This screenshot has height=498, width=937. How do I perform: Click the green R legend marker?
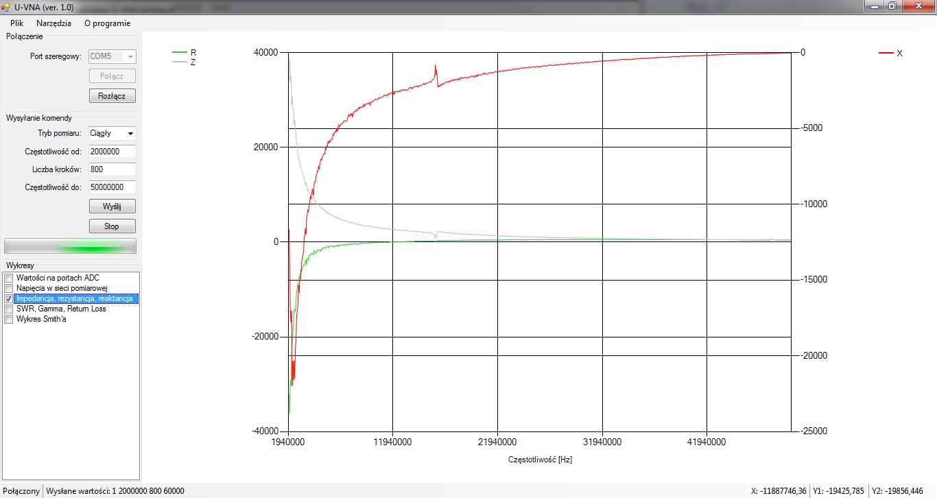pyautogui.click(x=179, y=52)
